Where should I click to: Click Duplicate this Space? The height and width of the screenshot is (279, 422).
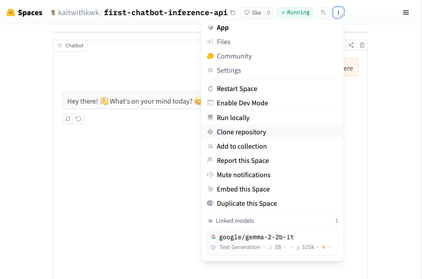(x=247, y=204)
